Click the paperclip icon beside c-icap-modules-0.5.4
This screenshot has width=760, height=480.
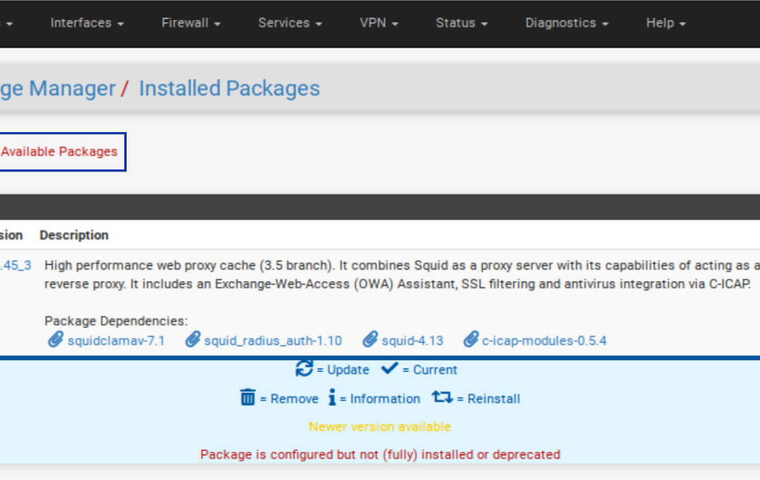pyautogui.click(x=471, y=340)
